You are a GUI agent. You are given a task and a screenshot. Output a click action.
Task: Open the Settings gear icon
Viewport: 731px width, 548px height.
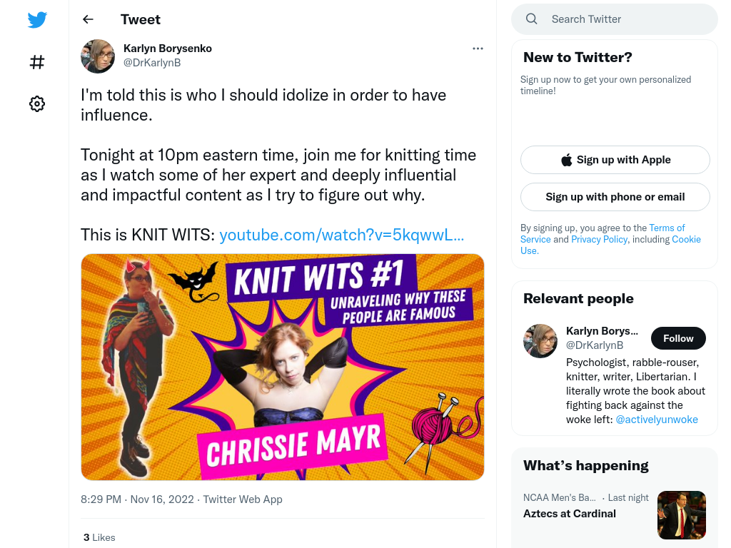tap(37, 103)
